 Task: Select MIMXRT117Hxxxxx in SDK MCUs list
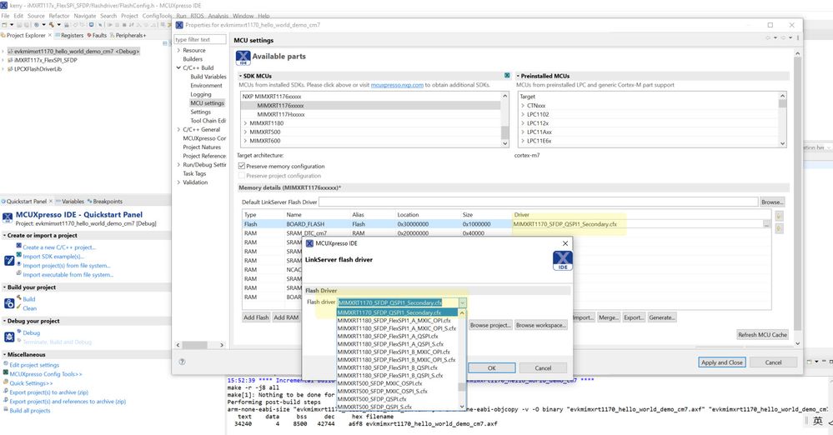[x=281, y=114]
